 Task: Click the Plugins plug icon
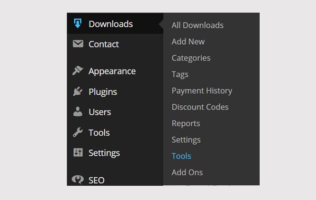click(77, 91)
